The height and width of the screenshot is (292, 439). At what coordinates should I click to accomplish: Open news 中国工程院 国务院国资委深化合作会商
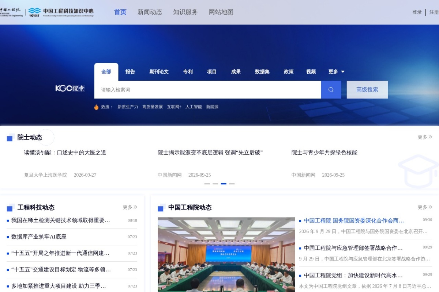(354, 221)
